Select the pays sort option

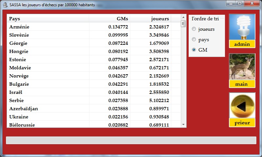coord(194,40)
